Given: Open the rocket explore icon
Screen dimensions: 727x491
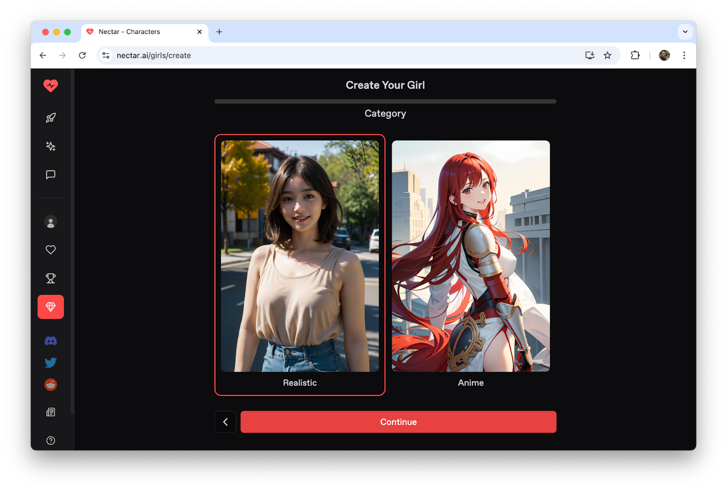Looking at the screenshot, I should click(x=50, y=118).
